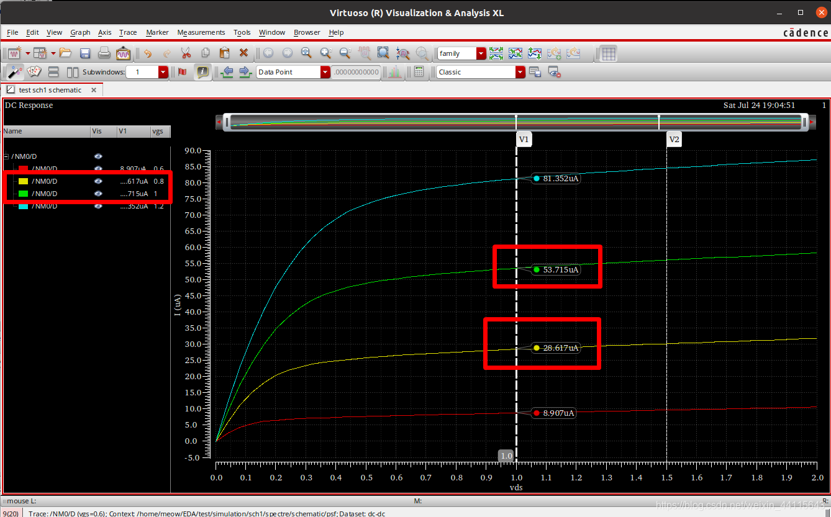Viewport: 831px width, 517px height.
Task: Click the open folder icon
Action: [x=66, y=53]
